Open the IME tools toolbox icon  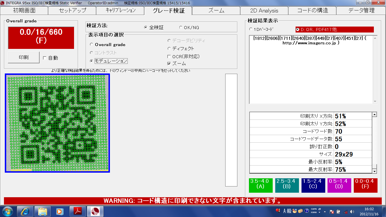(300, 211)
